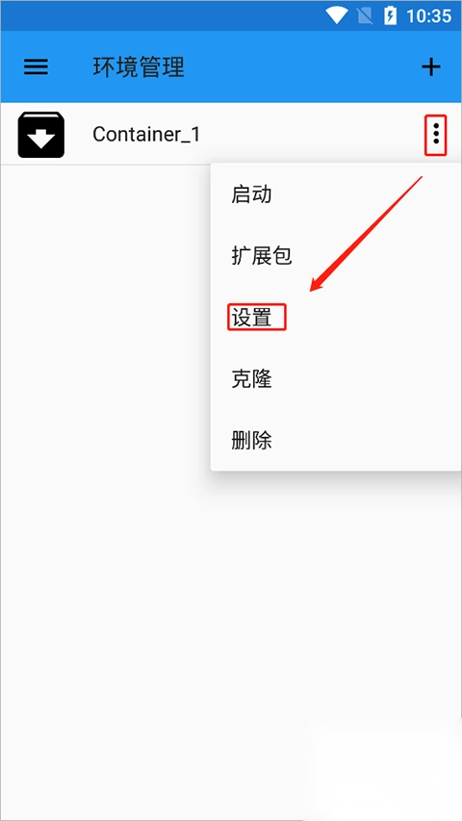Open 设置 for Container_1
Image resolution: width=462 pixels, height=821 pixels.
[x=251, y=318]
